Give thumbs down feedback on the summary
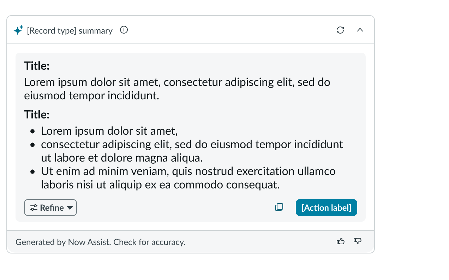 pos(358,241)
